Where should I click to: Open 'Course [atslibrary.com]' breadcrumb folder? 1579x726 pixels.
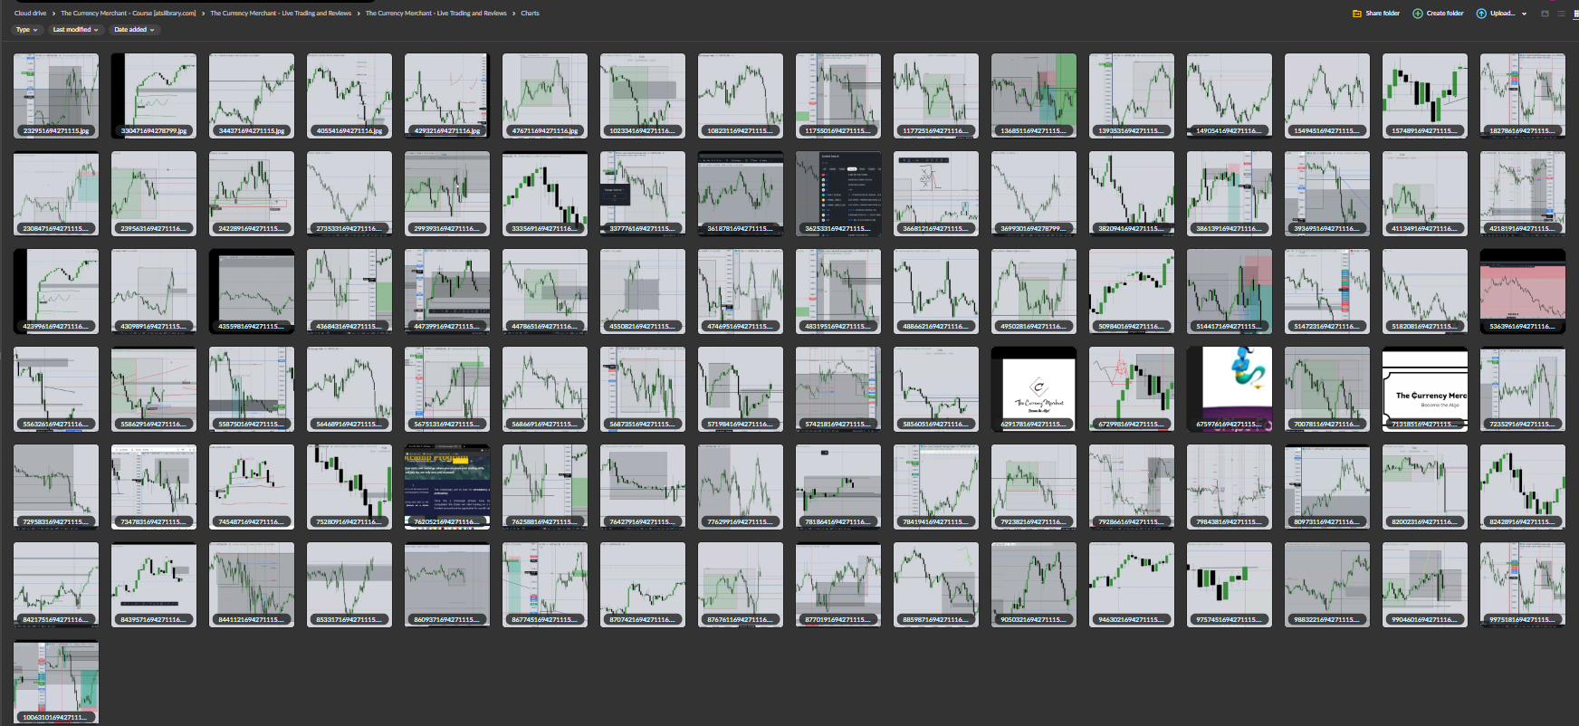[x=128, y=14]
